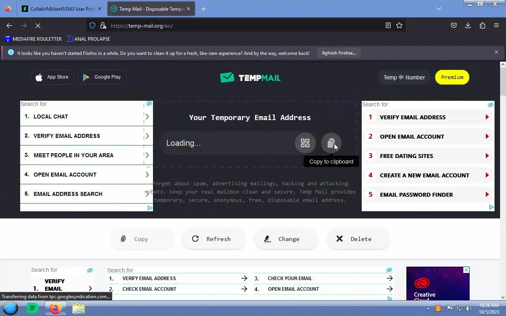This screenshot has height=316, width=506.
Task: Open tracking protection shield icon in address bar
Action: 93,25
